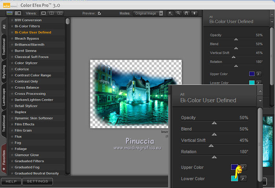Mark Film Grain filter as favorite

[x=12, y=130]
